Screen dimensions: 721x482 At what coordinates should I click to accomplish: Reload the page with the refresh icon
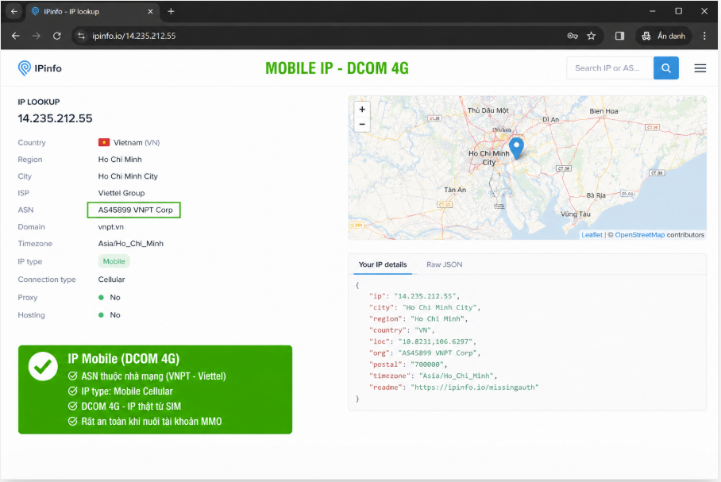pos(57,36)
